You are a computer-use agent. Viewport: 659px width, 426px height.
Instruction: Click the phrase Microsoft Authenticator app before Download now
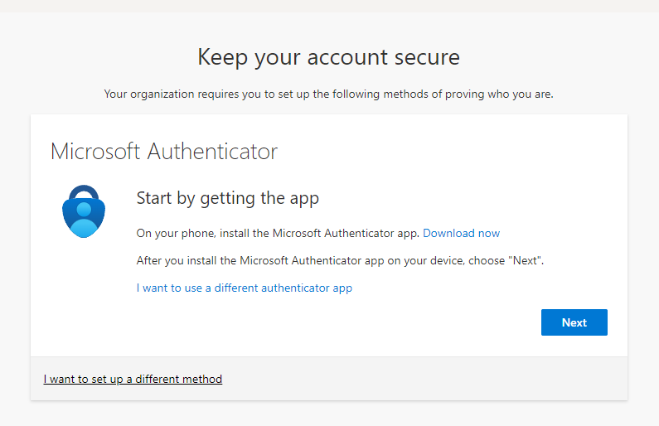(x=346, y=233)
